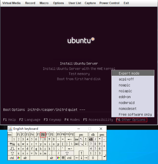Click the left shift arrow key icon
The height and width of the screenshot is (164, 158).
pos(12,153)
